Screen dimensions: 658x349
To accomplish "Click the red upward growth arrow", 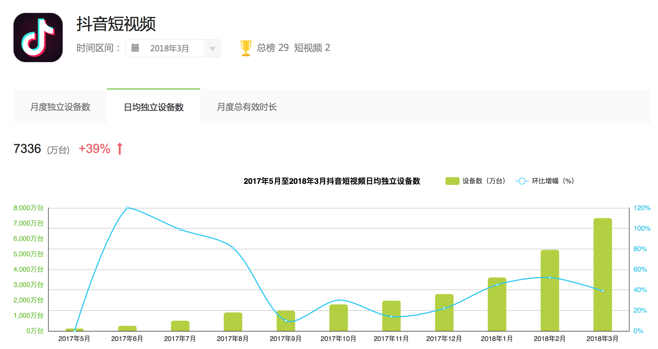I will 120,149.
